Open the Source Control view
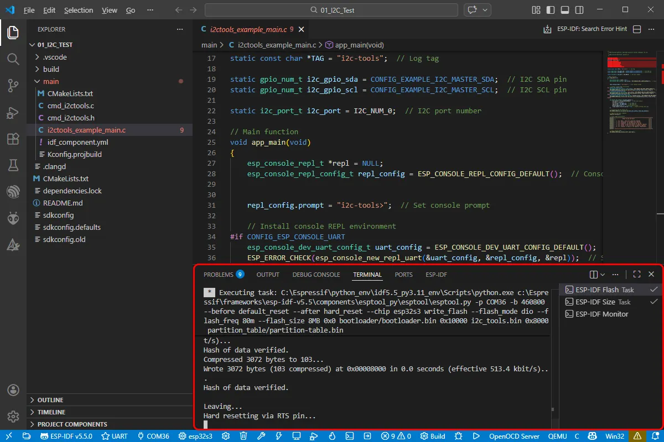Image resolution: width=664 pixels, height=442 pixels. click(x=13, y=85)
